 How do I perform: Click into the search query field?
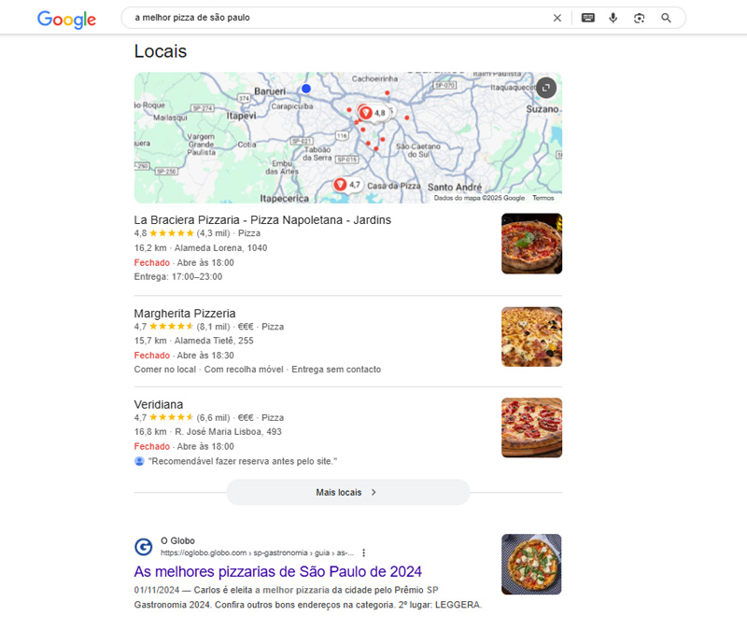point(336,18)
